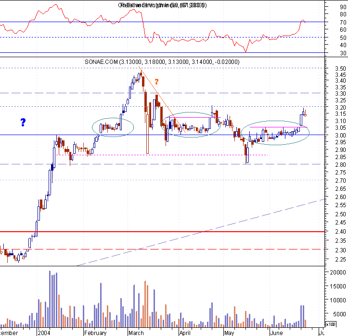Screen dimensions: 348x336
Task: Click the 2.80 price axis label
Action: pos(340,165)
